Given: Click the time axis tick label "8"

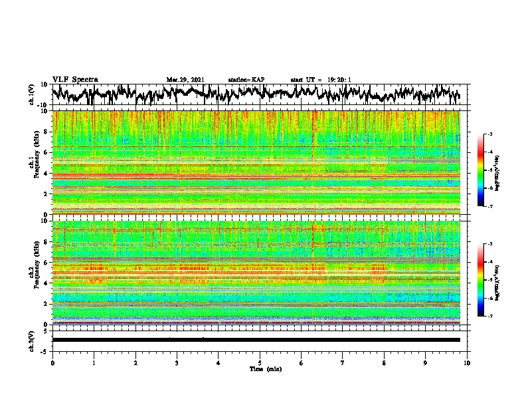Looking at the screenshot, I should pos(384,363).
